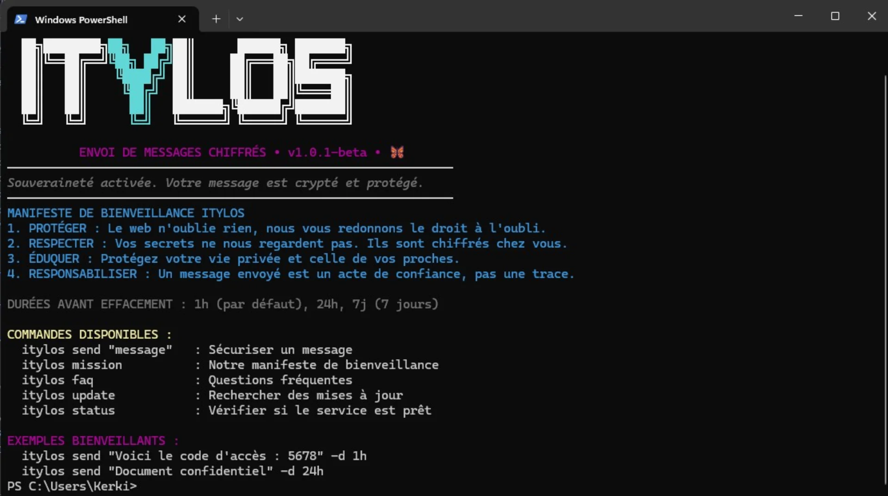Screen dimensions: 888x496
Task: Click the 'itylos status' command text
Action: (x=68, y=410)
